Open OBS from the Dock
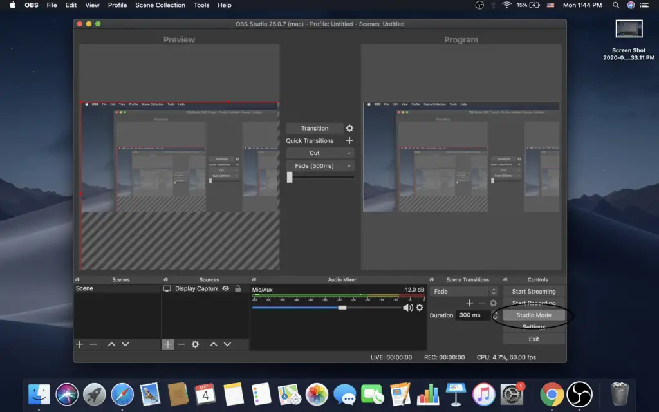Image resolution: width=659 pixels, height=412 pixels. pos(580,395)
